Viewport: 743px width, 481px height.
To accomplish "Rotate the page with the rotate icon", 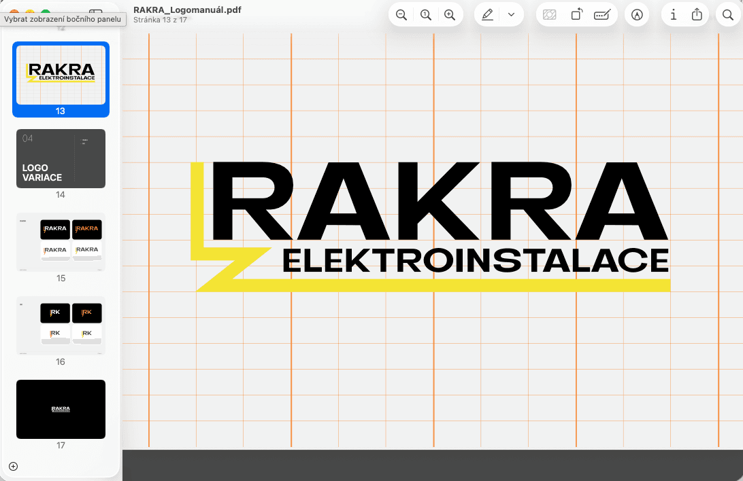I will click(x=576, y=15).
